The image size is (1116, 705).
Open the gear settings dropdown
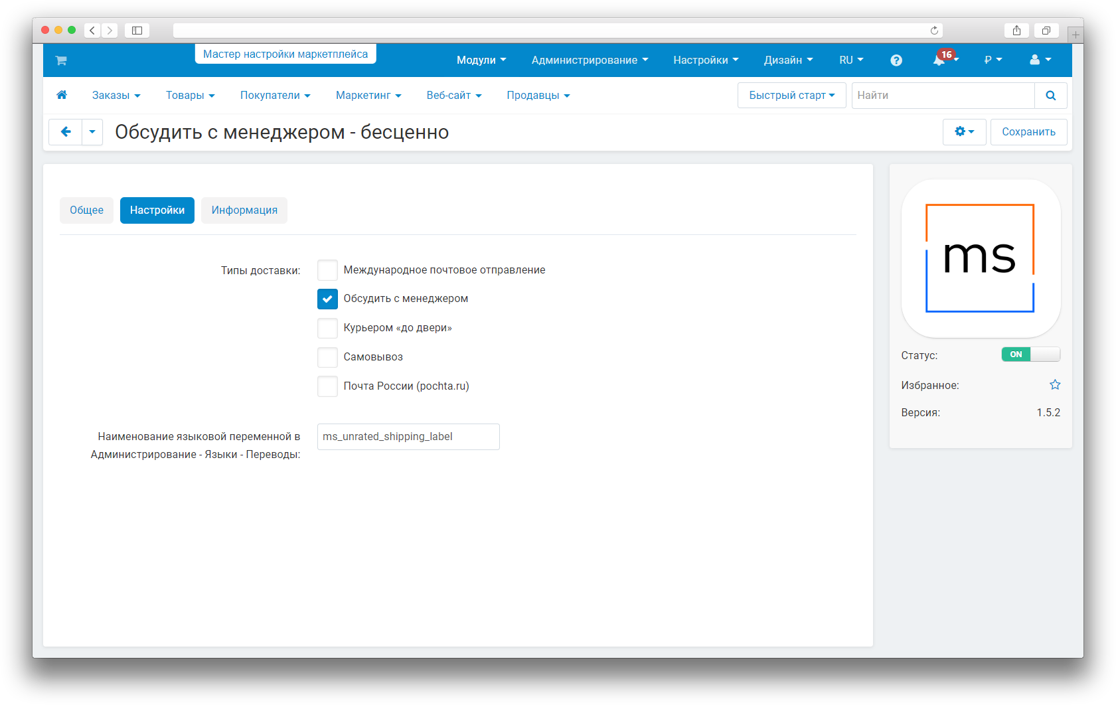point(964,132)
